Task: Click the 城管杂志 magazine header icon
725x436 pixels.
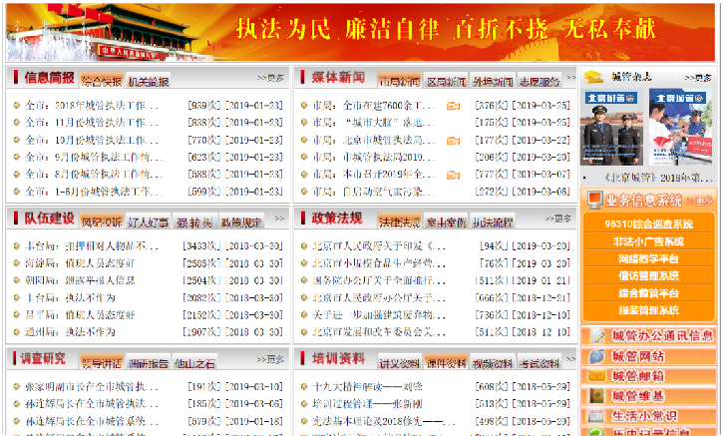Action: coord(594,76)
